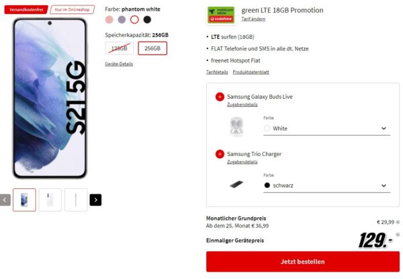Image resolution: width=403 pixels, height=279 pixels.
Task: Click the info icon next to € 29,99
Action: click(x=398, y=222)
